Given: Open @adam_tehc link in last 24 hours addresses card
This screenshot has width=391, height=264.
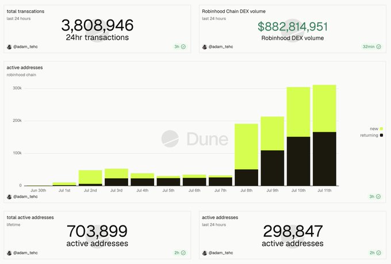Looking at the screenshot, I should [221, 252].
